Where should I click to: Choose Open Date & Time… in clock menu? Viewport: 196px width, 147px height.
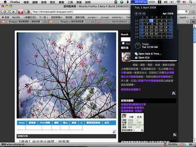[x=150, y=54]
